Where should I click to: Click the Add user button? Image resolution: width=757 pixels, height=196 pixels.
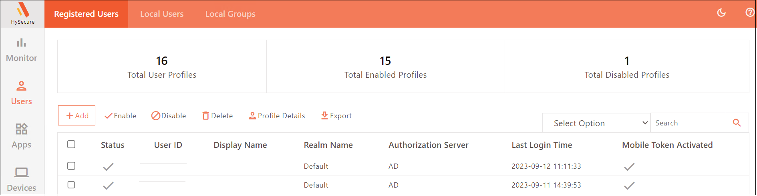click(x=77, y=115)
